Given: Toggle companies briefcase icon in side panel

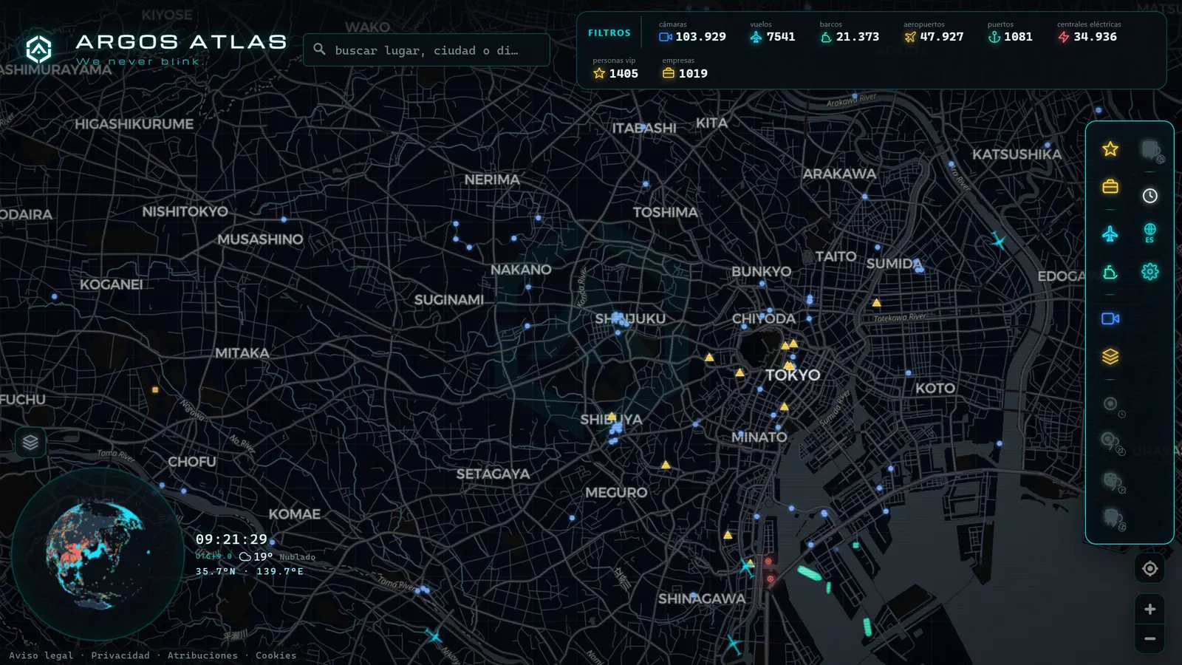Looking at the screenshot, I should point(1110,186).
